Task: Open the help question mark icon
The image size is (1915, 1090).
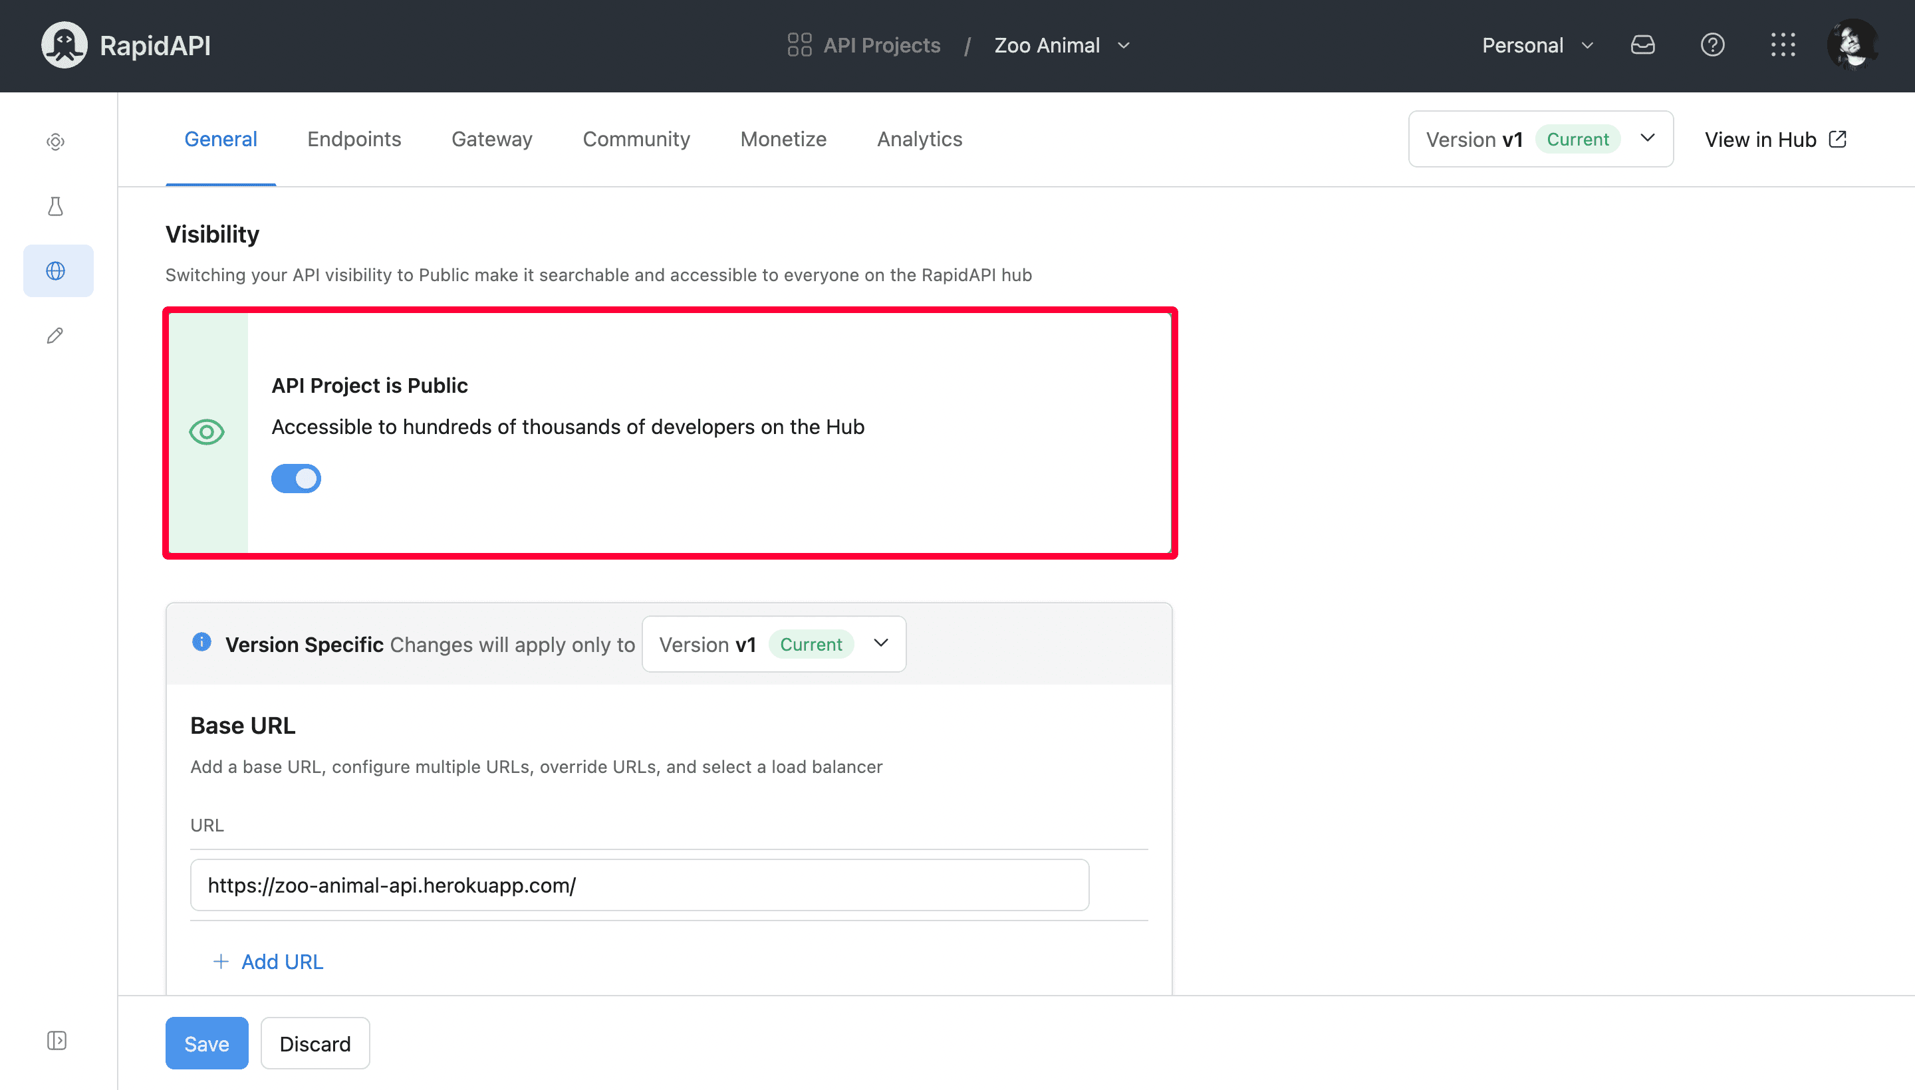Action: click(1712, 45)
